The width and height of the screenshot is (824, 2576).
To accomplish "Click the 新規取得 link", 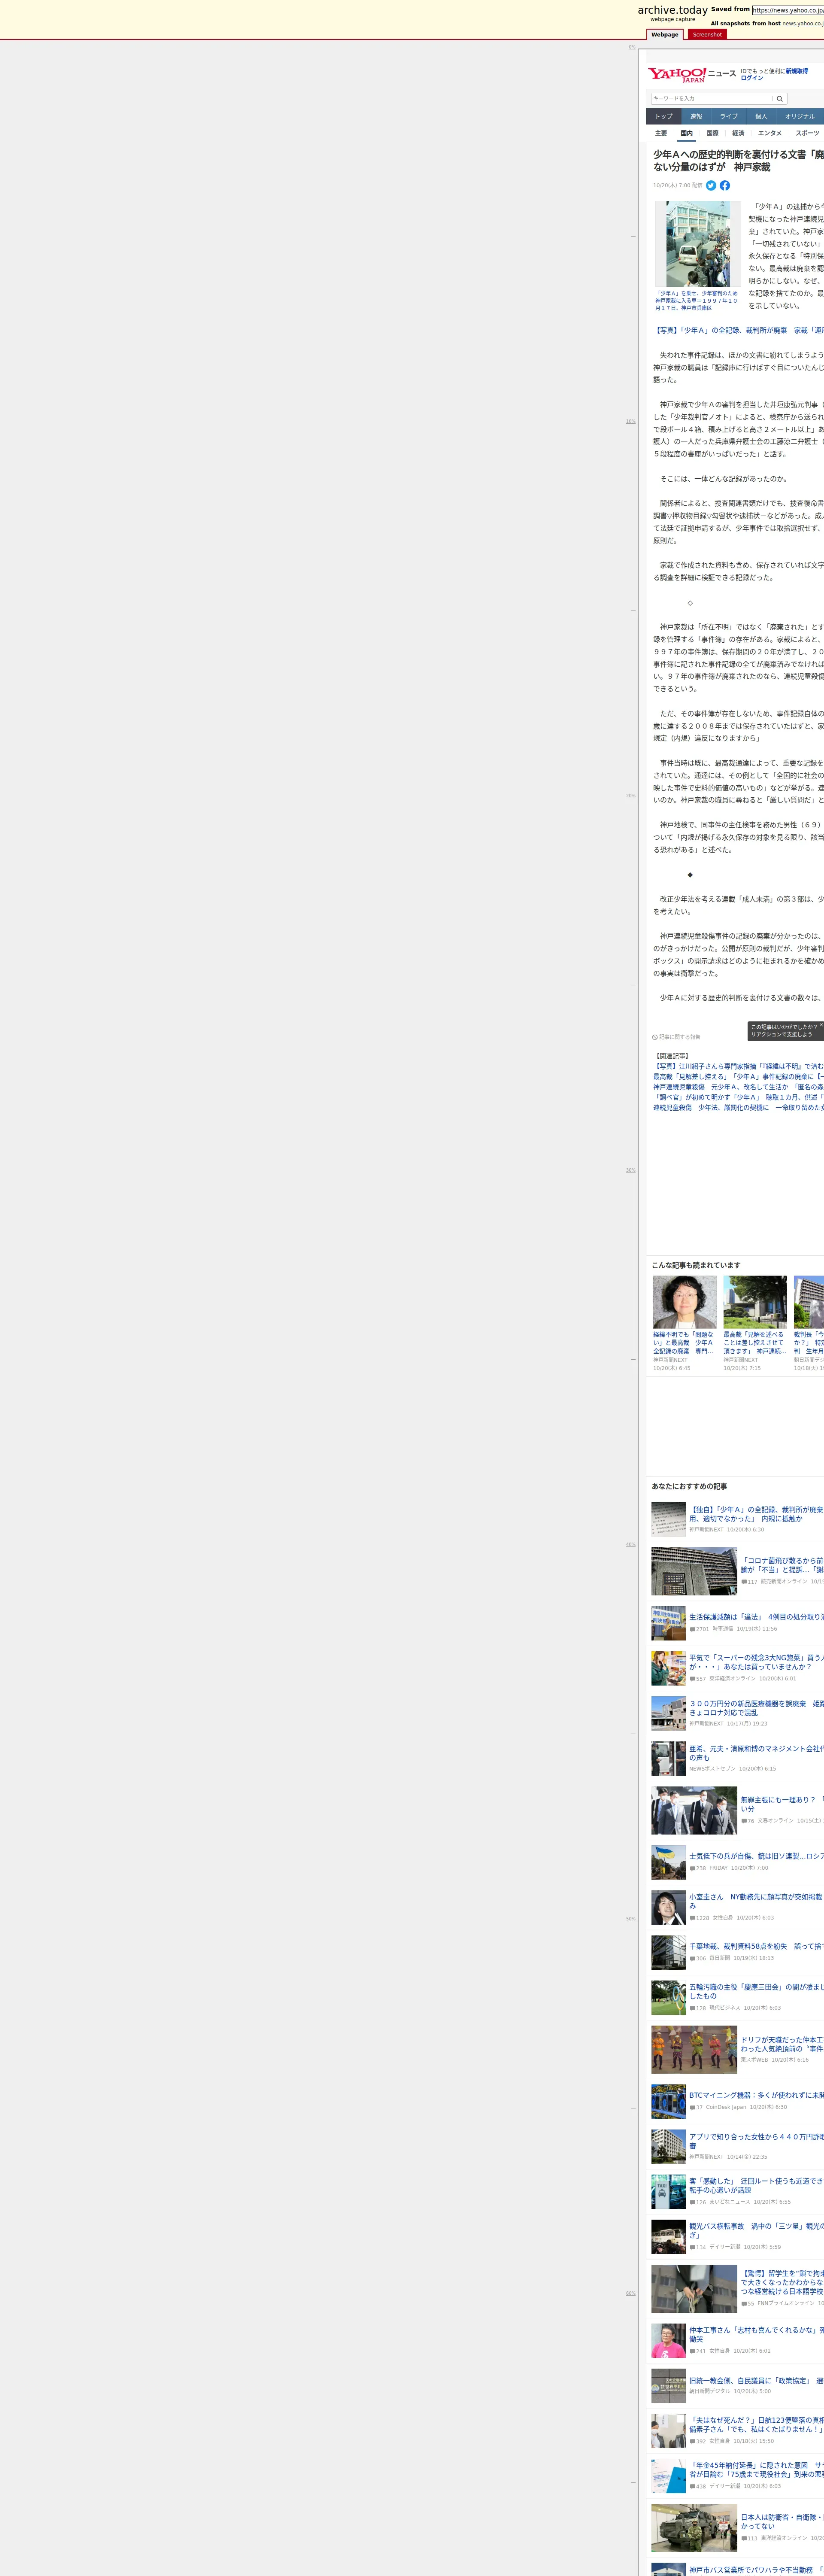I will tap(797, 71).
